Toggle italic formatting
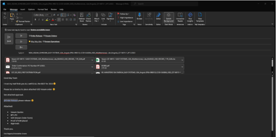Image resolution: width=276 pixels, height=137 pixels. (39, 19)
